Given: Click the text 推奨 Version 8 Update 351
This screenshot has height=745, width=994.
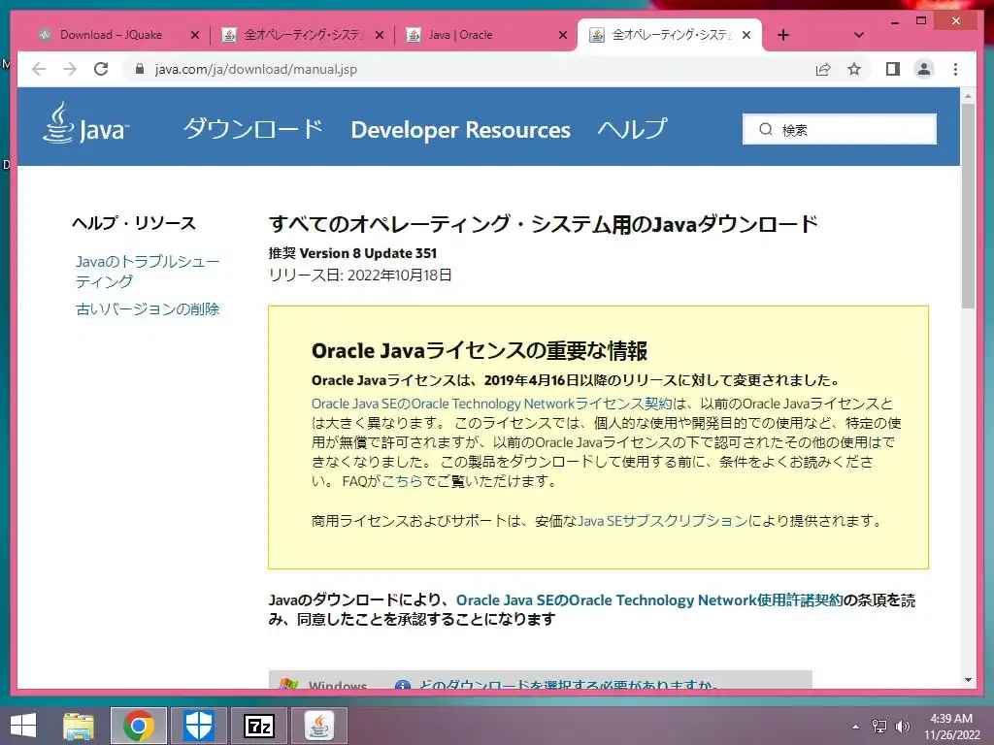Looking at the screenshot, I should [x=352, y=253].
